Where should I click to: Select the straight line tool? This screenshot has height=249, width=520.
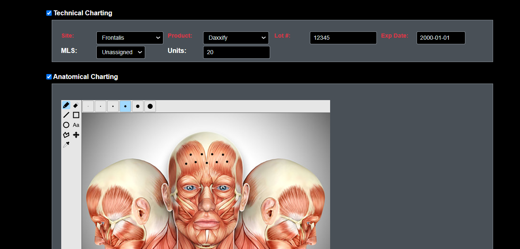66,115
